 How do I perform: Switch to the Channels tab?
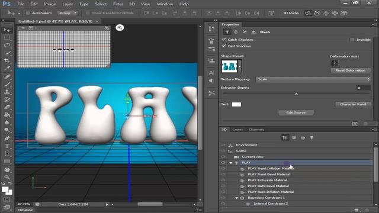[256, 130]
